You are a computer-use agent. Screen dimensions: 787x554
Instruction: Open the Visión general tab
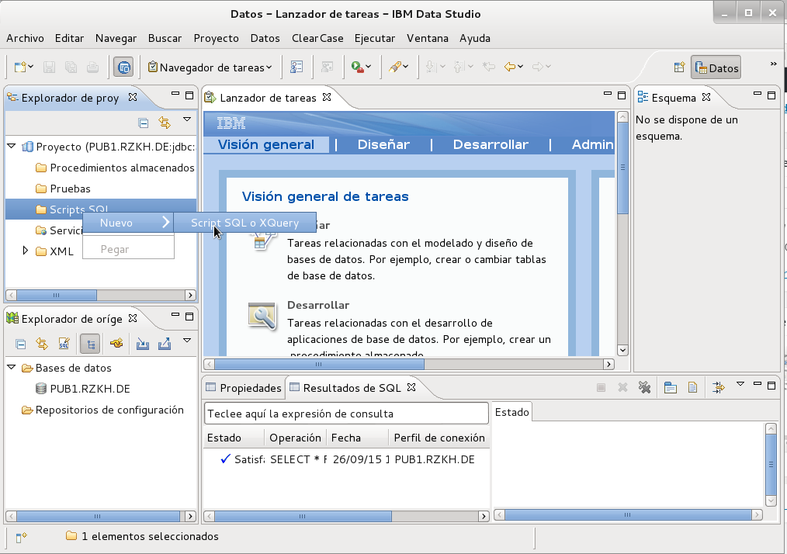266,144
